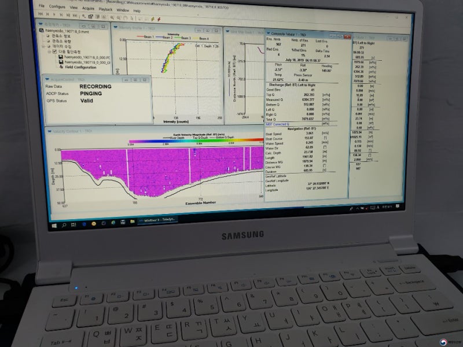Click the Beam 1 red legend entry

pyautogui.click(x=146, y=37)
